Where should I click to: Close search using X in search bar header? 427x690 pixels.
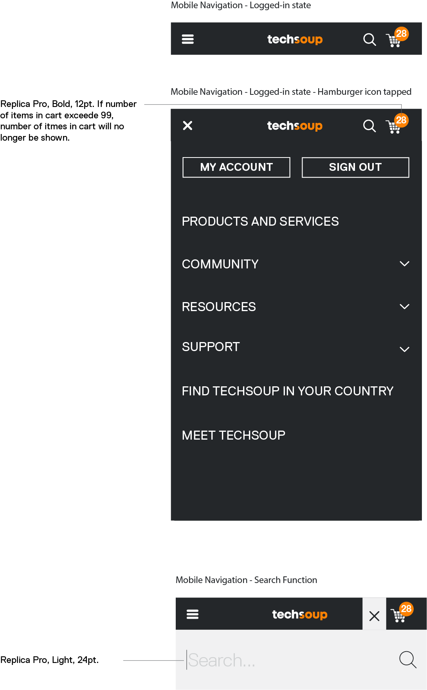tap(374, 616)
